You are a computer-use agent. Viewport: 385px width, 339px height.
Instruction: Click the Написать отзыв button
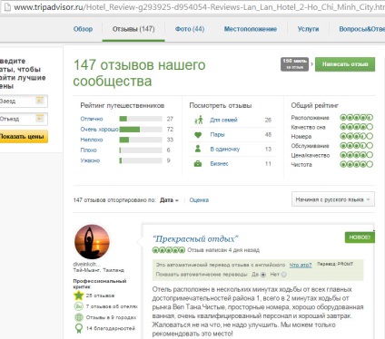coord(345,64)
